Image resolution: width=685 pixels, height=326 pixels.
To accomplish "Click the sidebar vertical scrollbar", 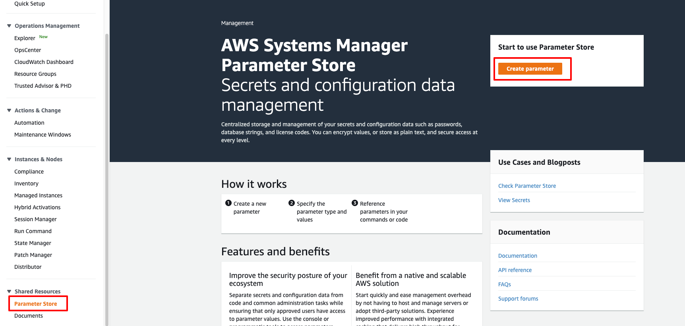I will coord(106,179).
